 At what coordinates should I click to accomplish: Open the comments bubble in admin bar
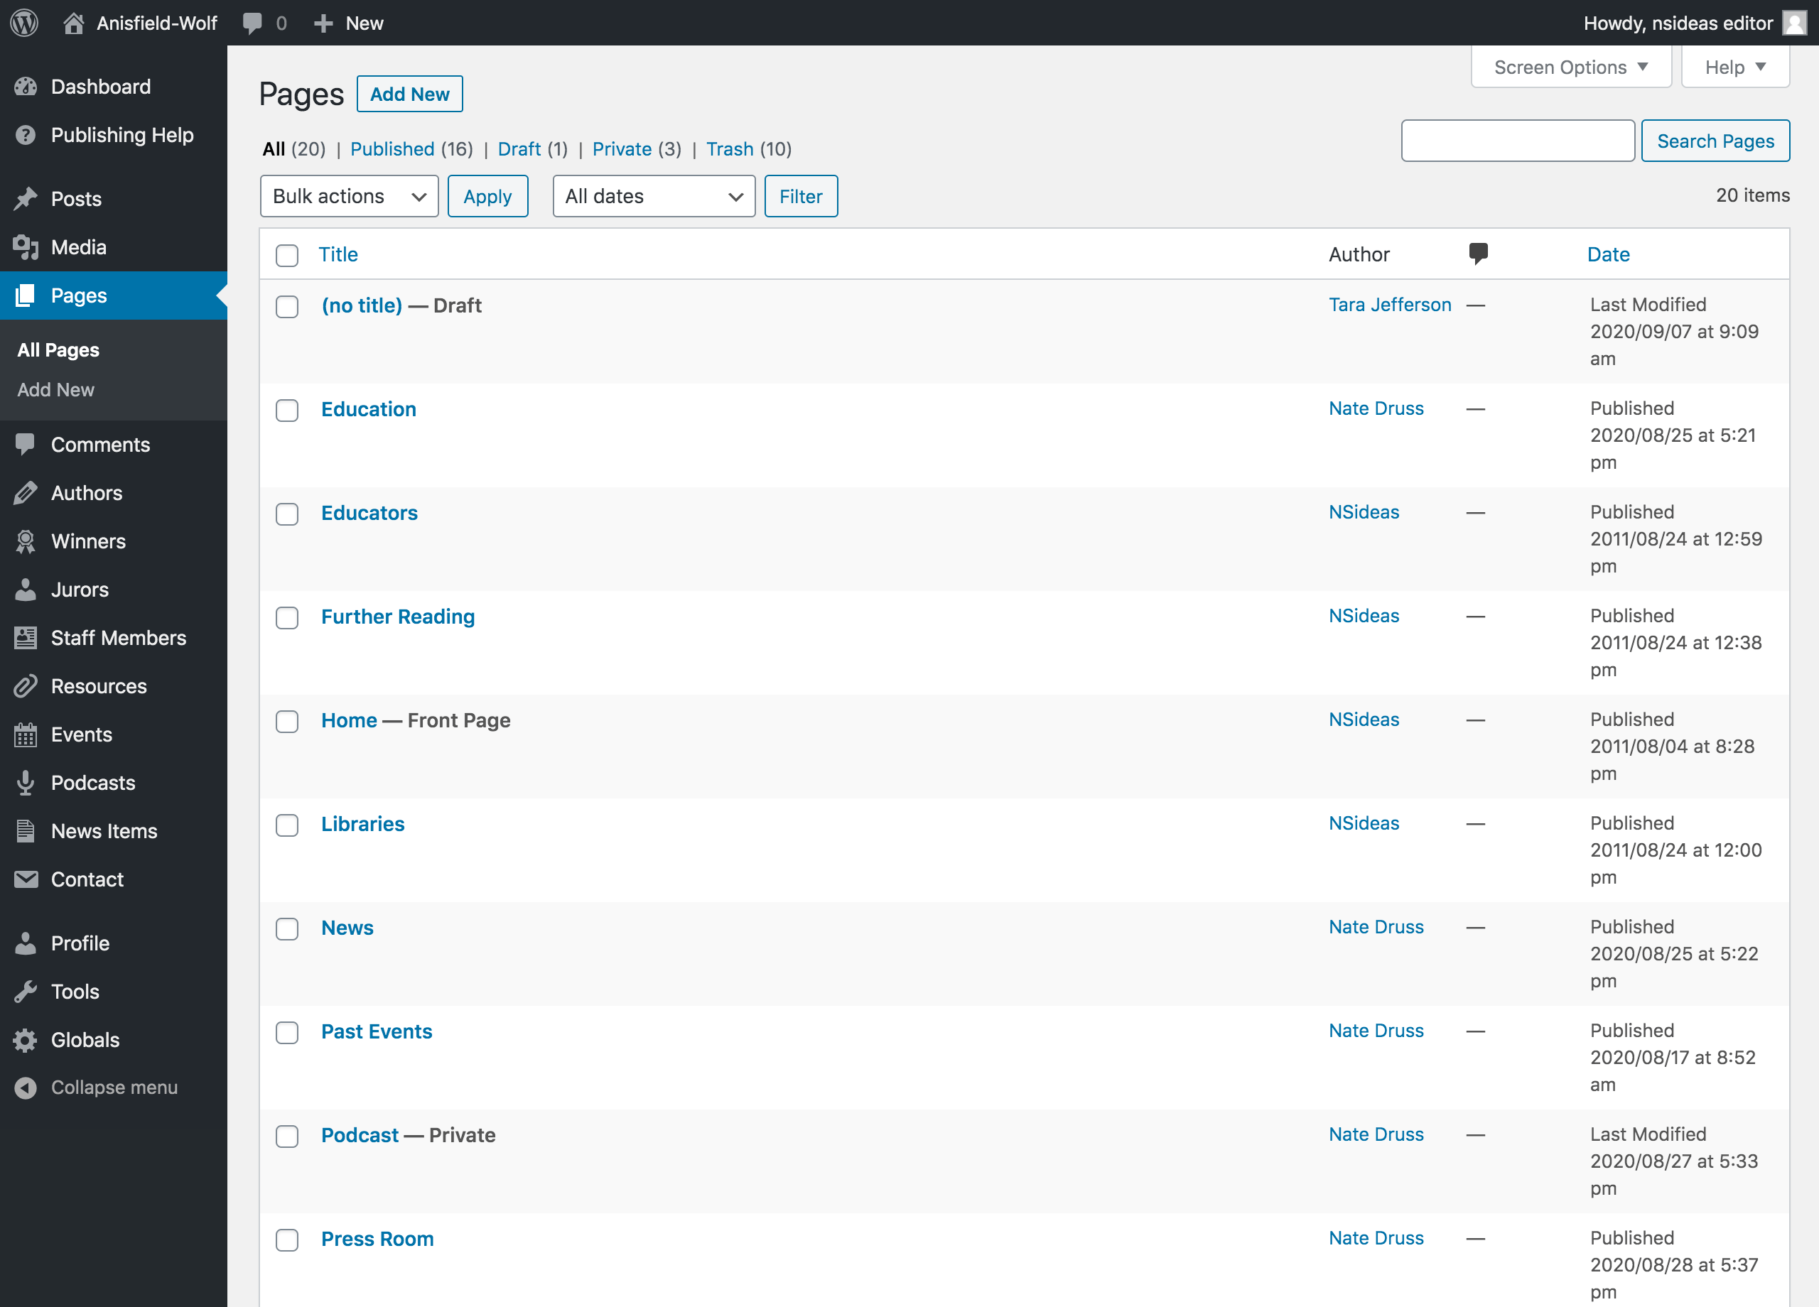tap(253, 23)
